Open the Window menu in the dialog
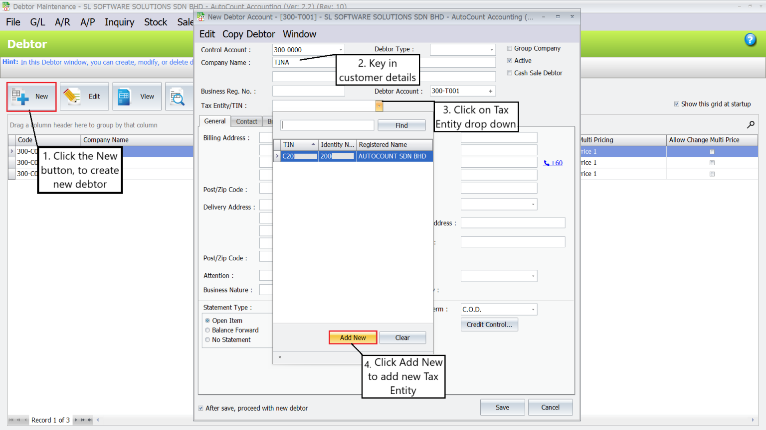 [x=300, y=34]
